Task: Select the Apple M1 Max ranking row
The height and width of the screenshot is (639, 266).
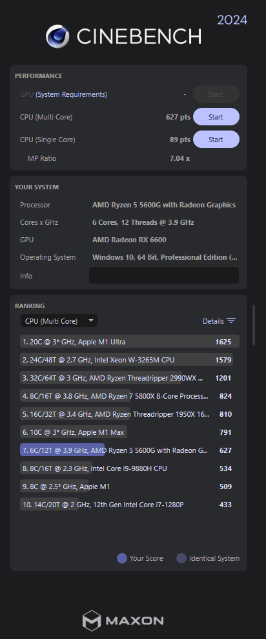Action: pyautogui.click(x=130, y=432)
